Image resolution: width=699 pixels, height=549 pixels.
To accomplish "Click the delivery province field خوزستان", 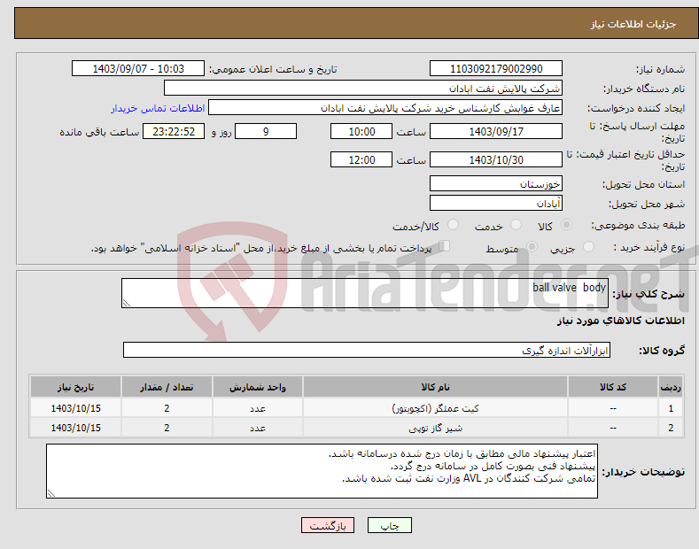I will click(x=496, y=183).
